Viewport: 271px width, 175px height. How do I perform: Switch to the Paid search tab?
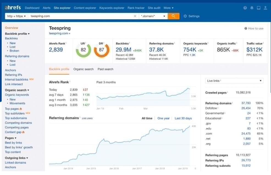click(105, 69)
